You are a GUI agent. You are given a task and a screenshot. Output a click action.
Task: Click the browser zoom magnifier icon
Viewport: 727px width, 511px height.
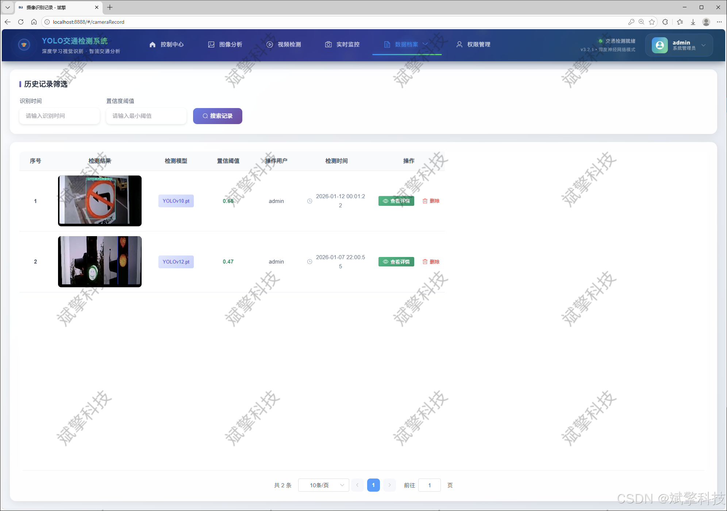point(641,22)
